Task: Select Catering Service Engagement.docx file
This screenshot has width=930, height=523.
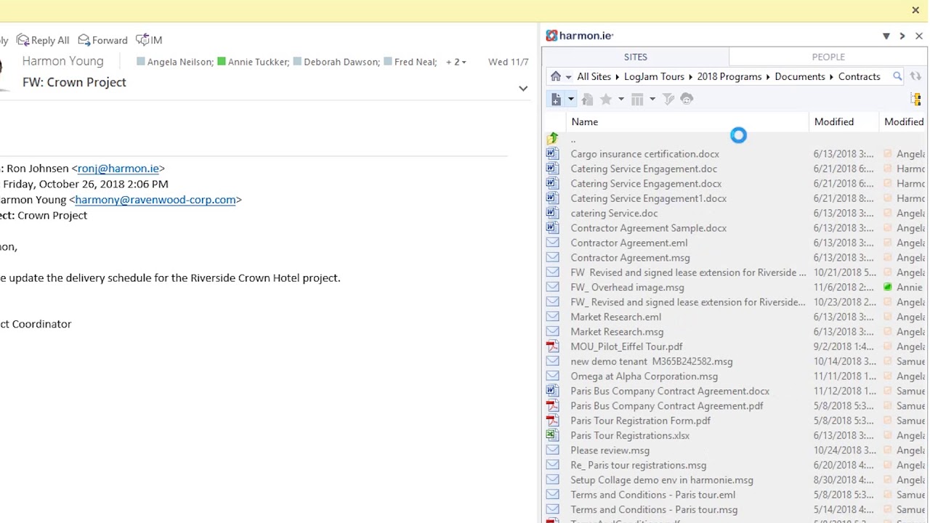Action: [646, 184]
